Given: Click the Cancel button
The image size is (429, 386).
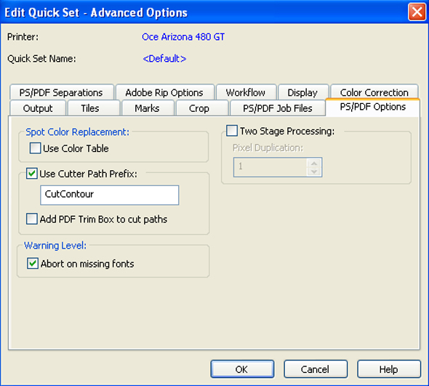Looking at the screenshot, I should pos(316,369).
